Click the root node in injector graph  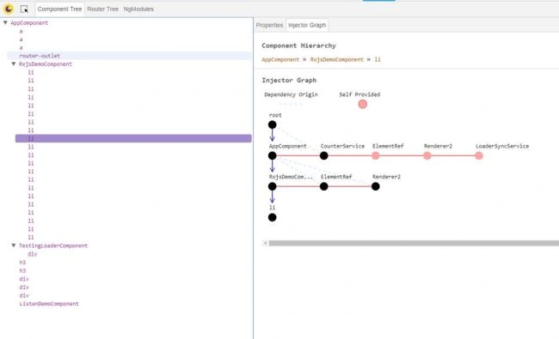pyautogui.click(x=273, y=124)
